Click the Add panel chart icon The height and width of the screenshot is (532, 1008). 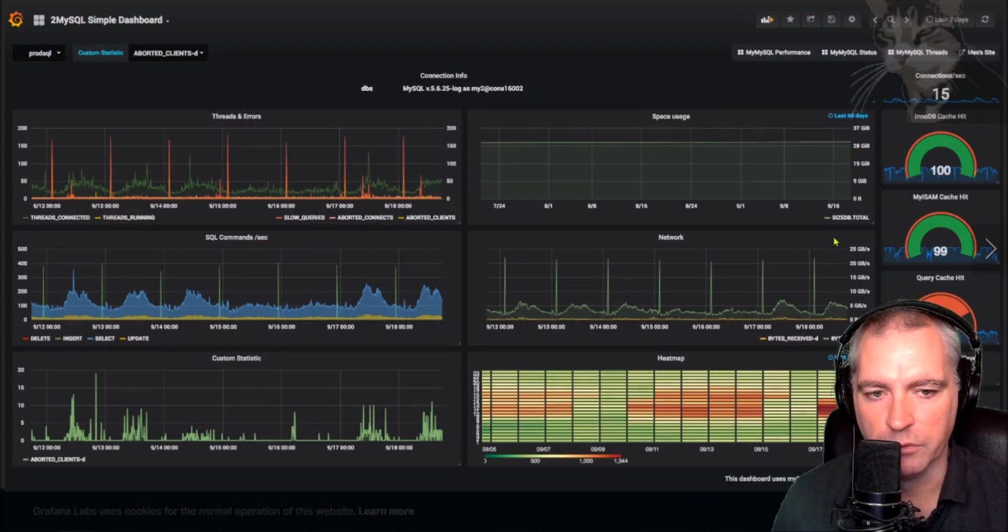(x=767, y=20)
